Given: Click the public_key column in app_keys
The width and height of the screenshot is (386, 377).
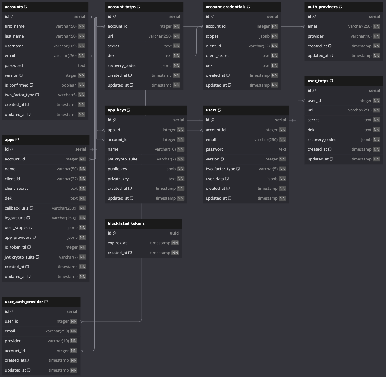Looking at the screenshot, I should point(146,169).
